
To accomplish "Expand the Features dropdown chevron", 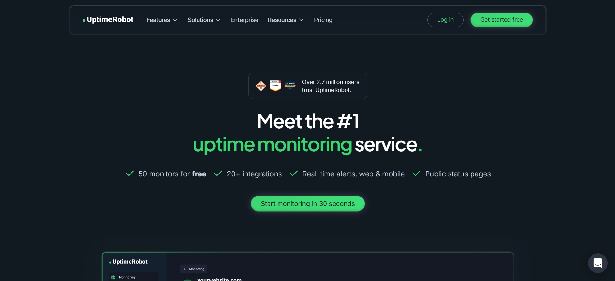I will pos(175,20).
